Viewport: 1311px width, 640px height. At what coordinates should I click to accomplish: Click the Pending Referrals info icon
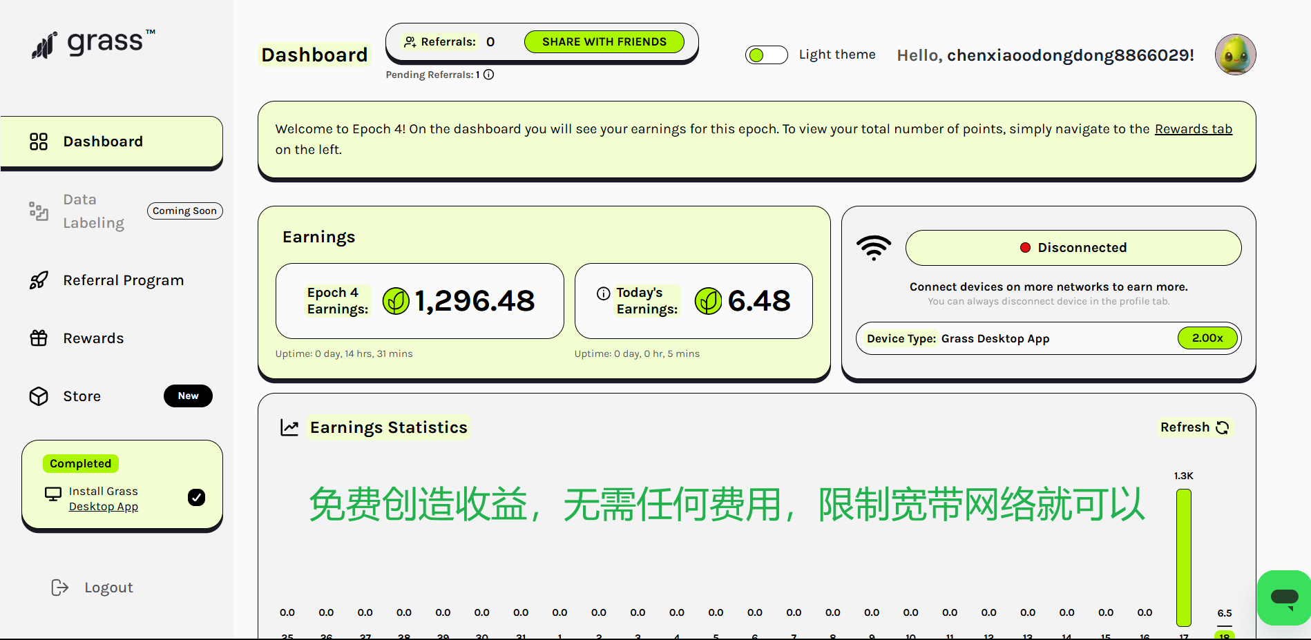point(488,75)
